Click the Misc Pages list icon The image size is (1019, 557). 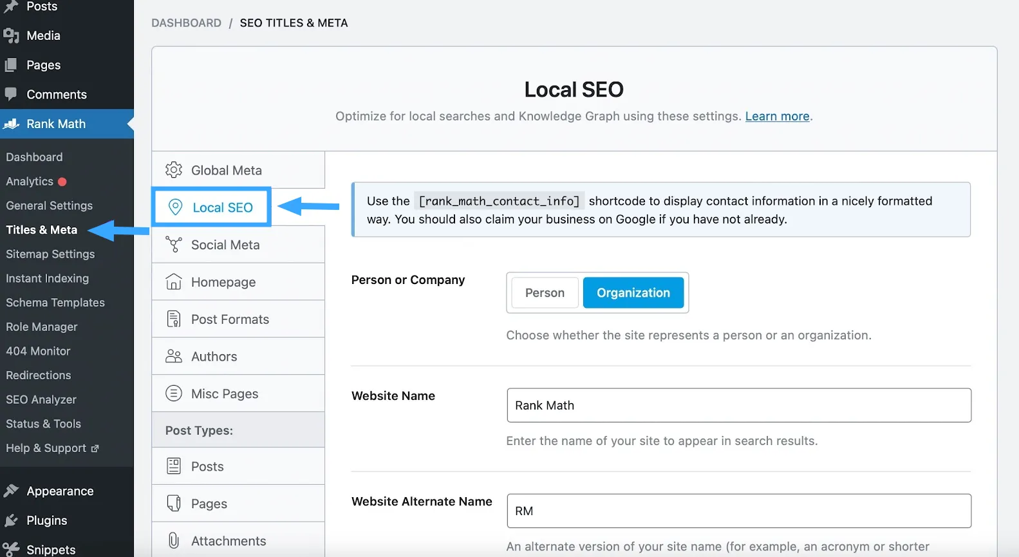click(x=174, y=393)
